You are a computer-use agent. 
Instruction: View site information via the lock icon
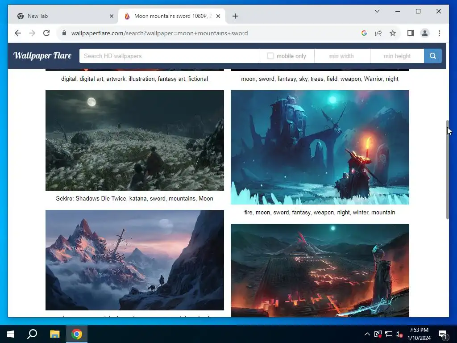(64, 33)
